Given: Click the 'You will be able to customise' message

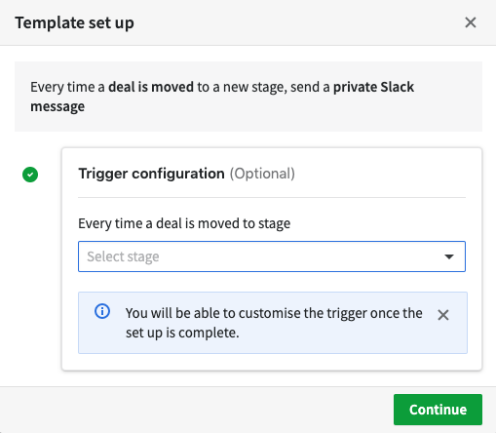Looking at the screenshot, I should tap(274, 313).
